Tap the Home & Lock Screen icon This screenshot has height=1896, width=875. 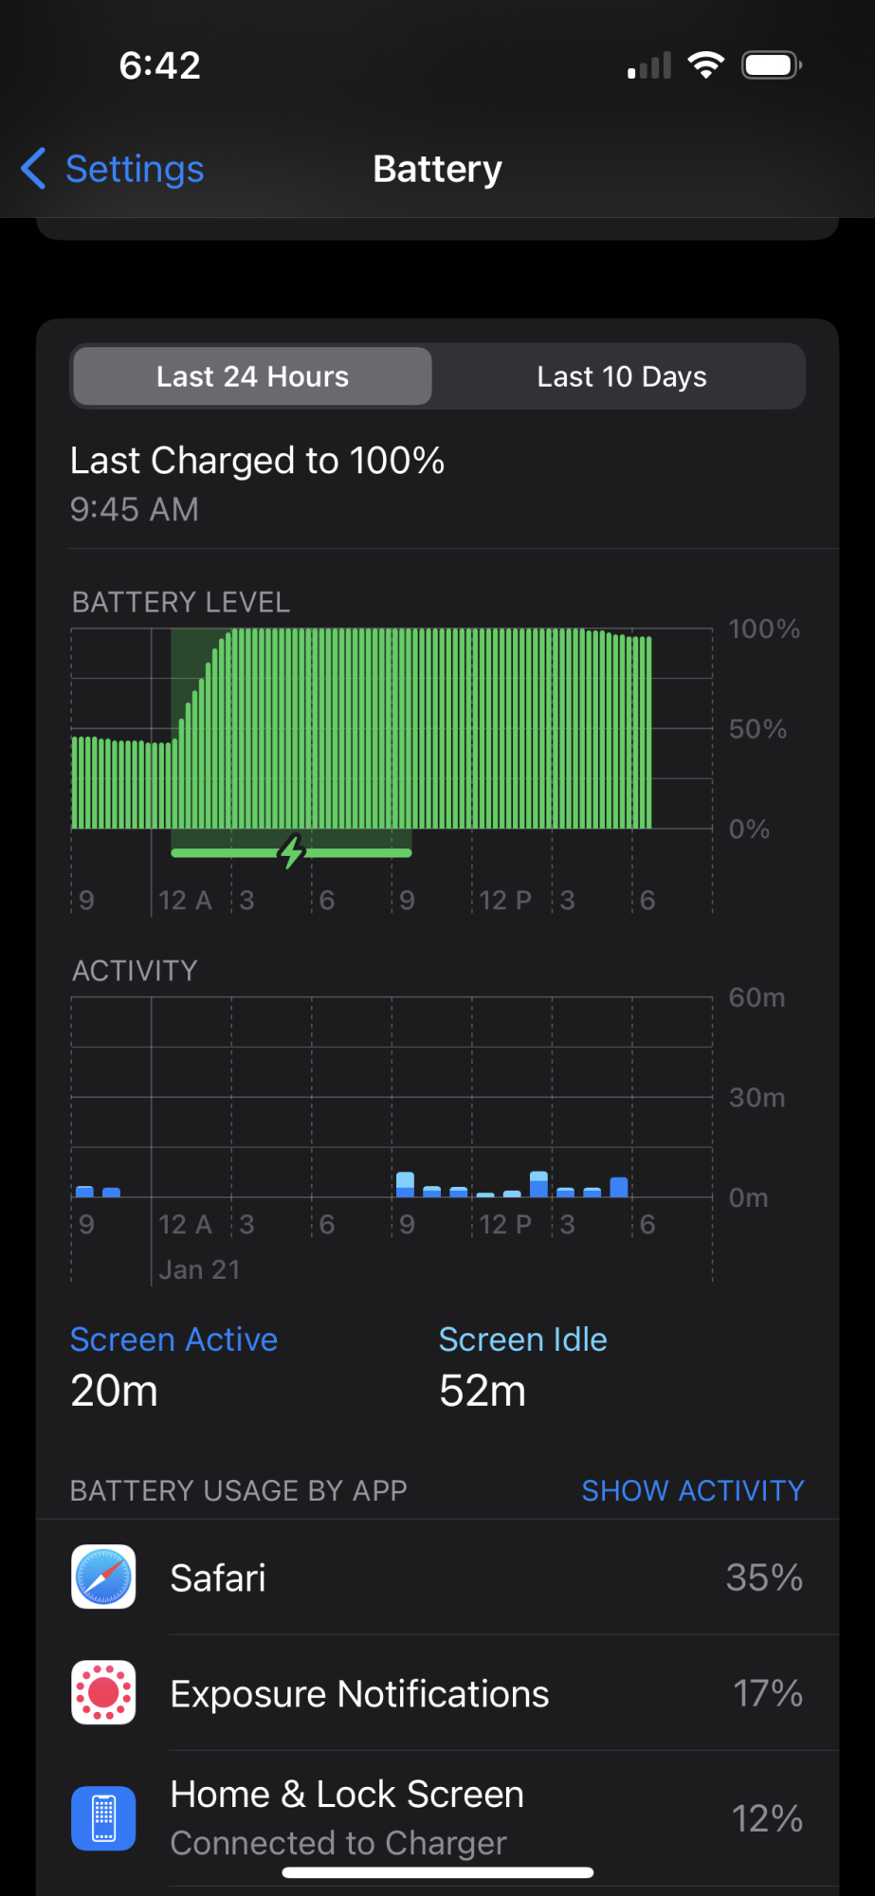103,1818
